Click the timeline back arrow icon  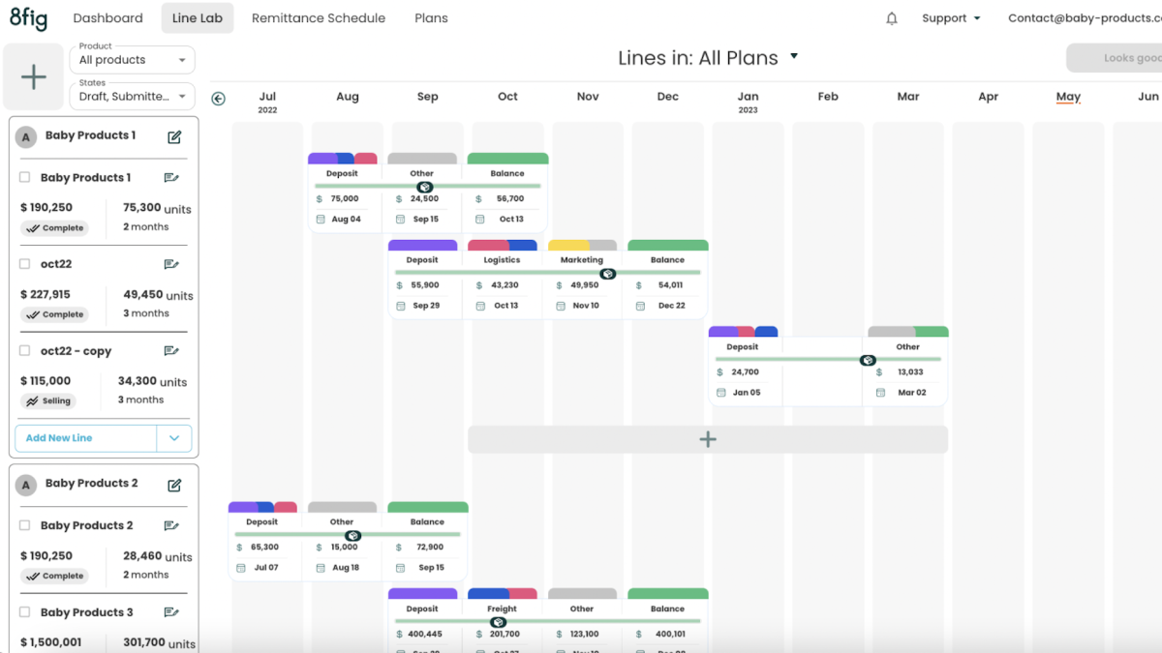coord(219,98)
